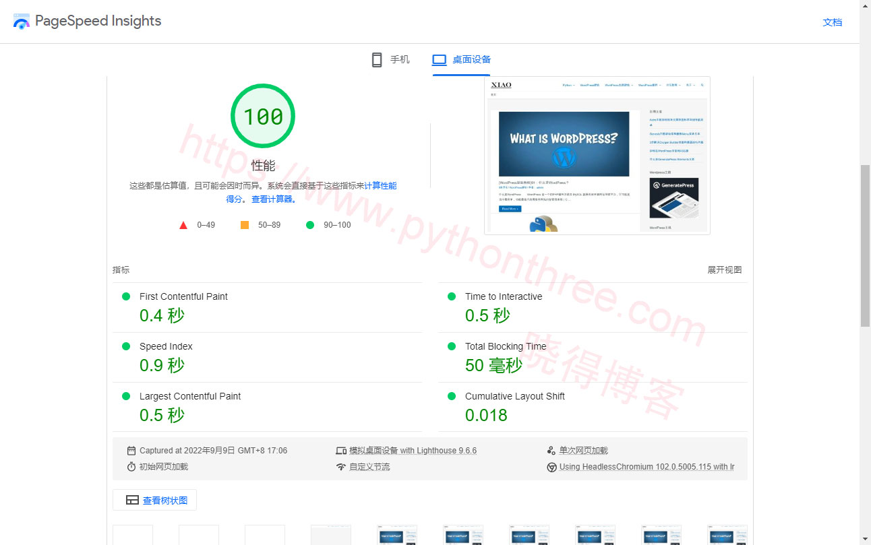Click the 100 performance score gauge
This screenshot has width=871, height=545.
pos(263,117)
